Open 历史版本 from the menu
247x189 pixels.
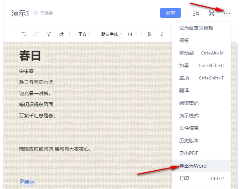click(189, 141)
